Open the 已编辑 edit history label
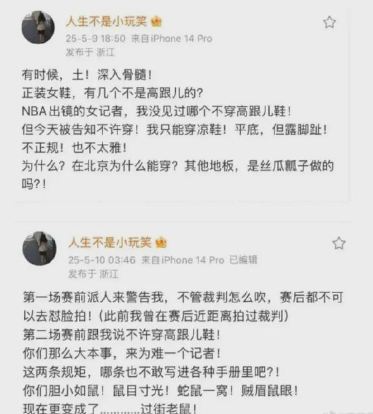The width and height of the screenshot is (373, 414). [243, 259]
